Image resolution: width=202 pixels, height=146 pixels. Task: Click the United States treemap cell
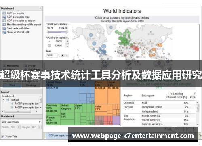click(62, 92)
